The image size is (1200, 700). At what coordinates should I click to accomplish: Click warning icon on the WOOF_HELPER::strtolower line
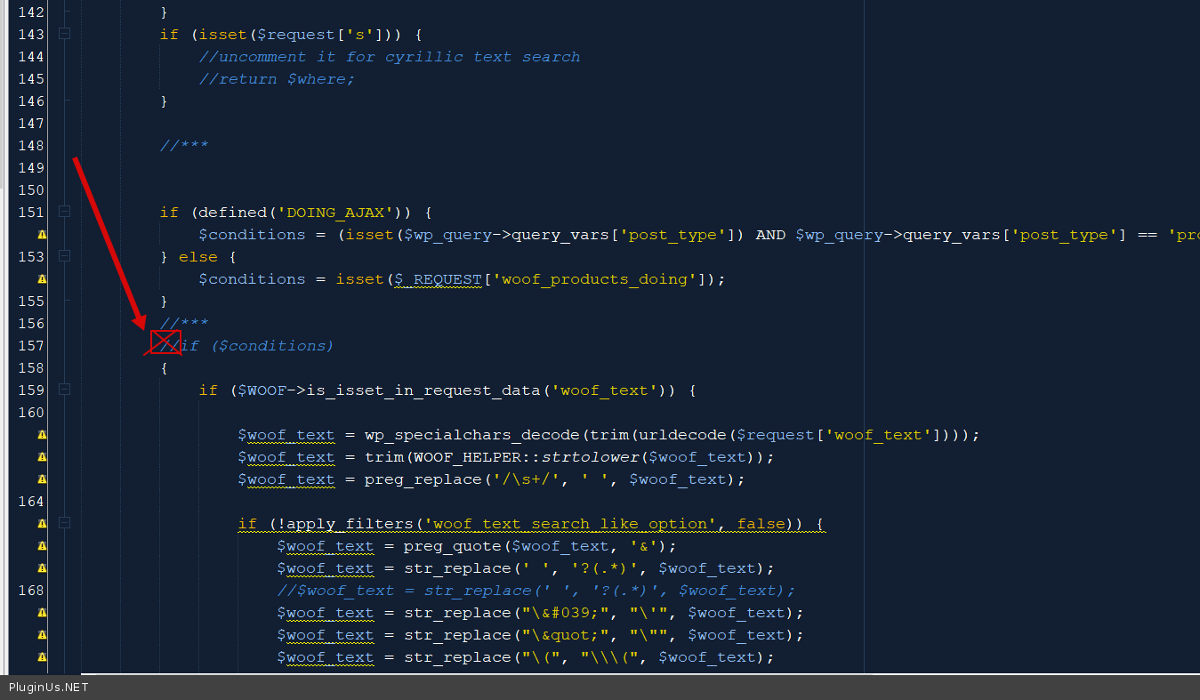(x=42, y=457)
